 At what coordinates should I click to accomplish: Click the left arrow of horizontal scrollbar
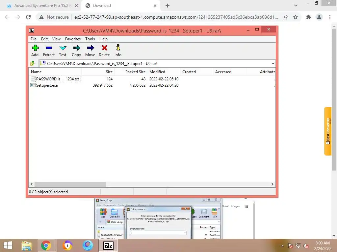(x=32, y=184)
